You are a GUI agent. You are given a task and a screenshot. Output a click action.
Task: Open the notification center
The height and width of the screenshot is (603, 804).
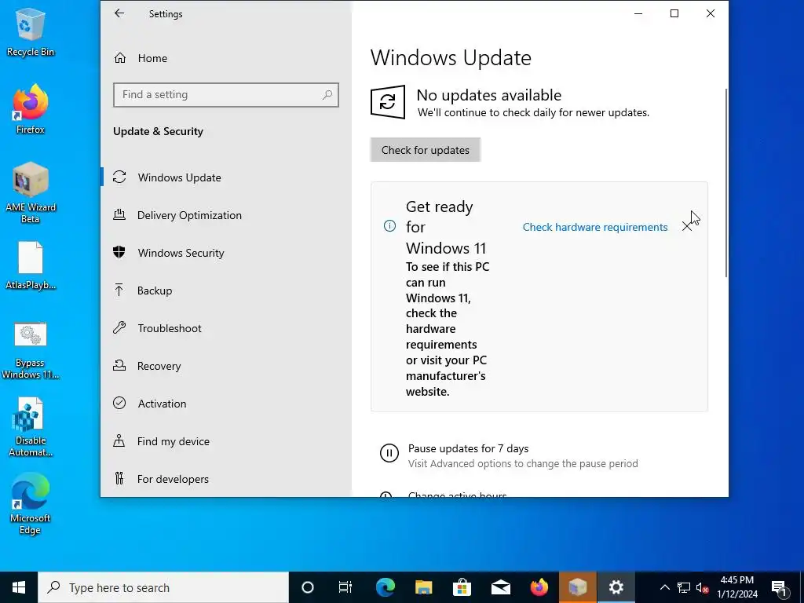coord(779,587)
